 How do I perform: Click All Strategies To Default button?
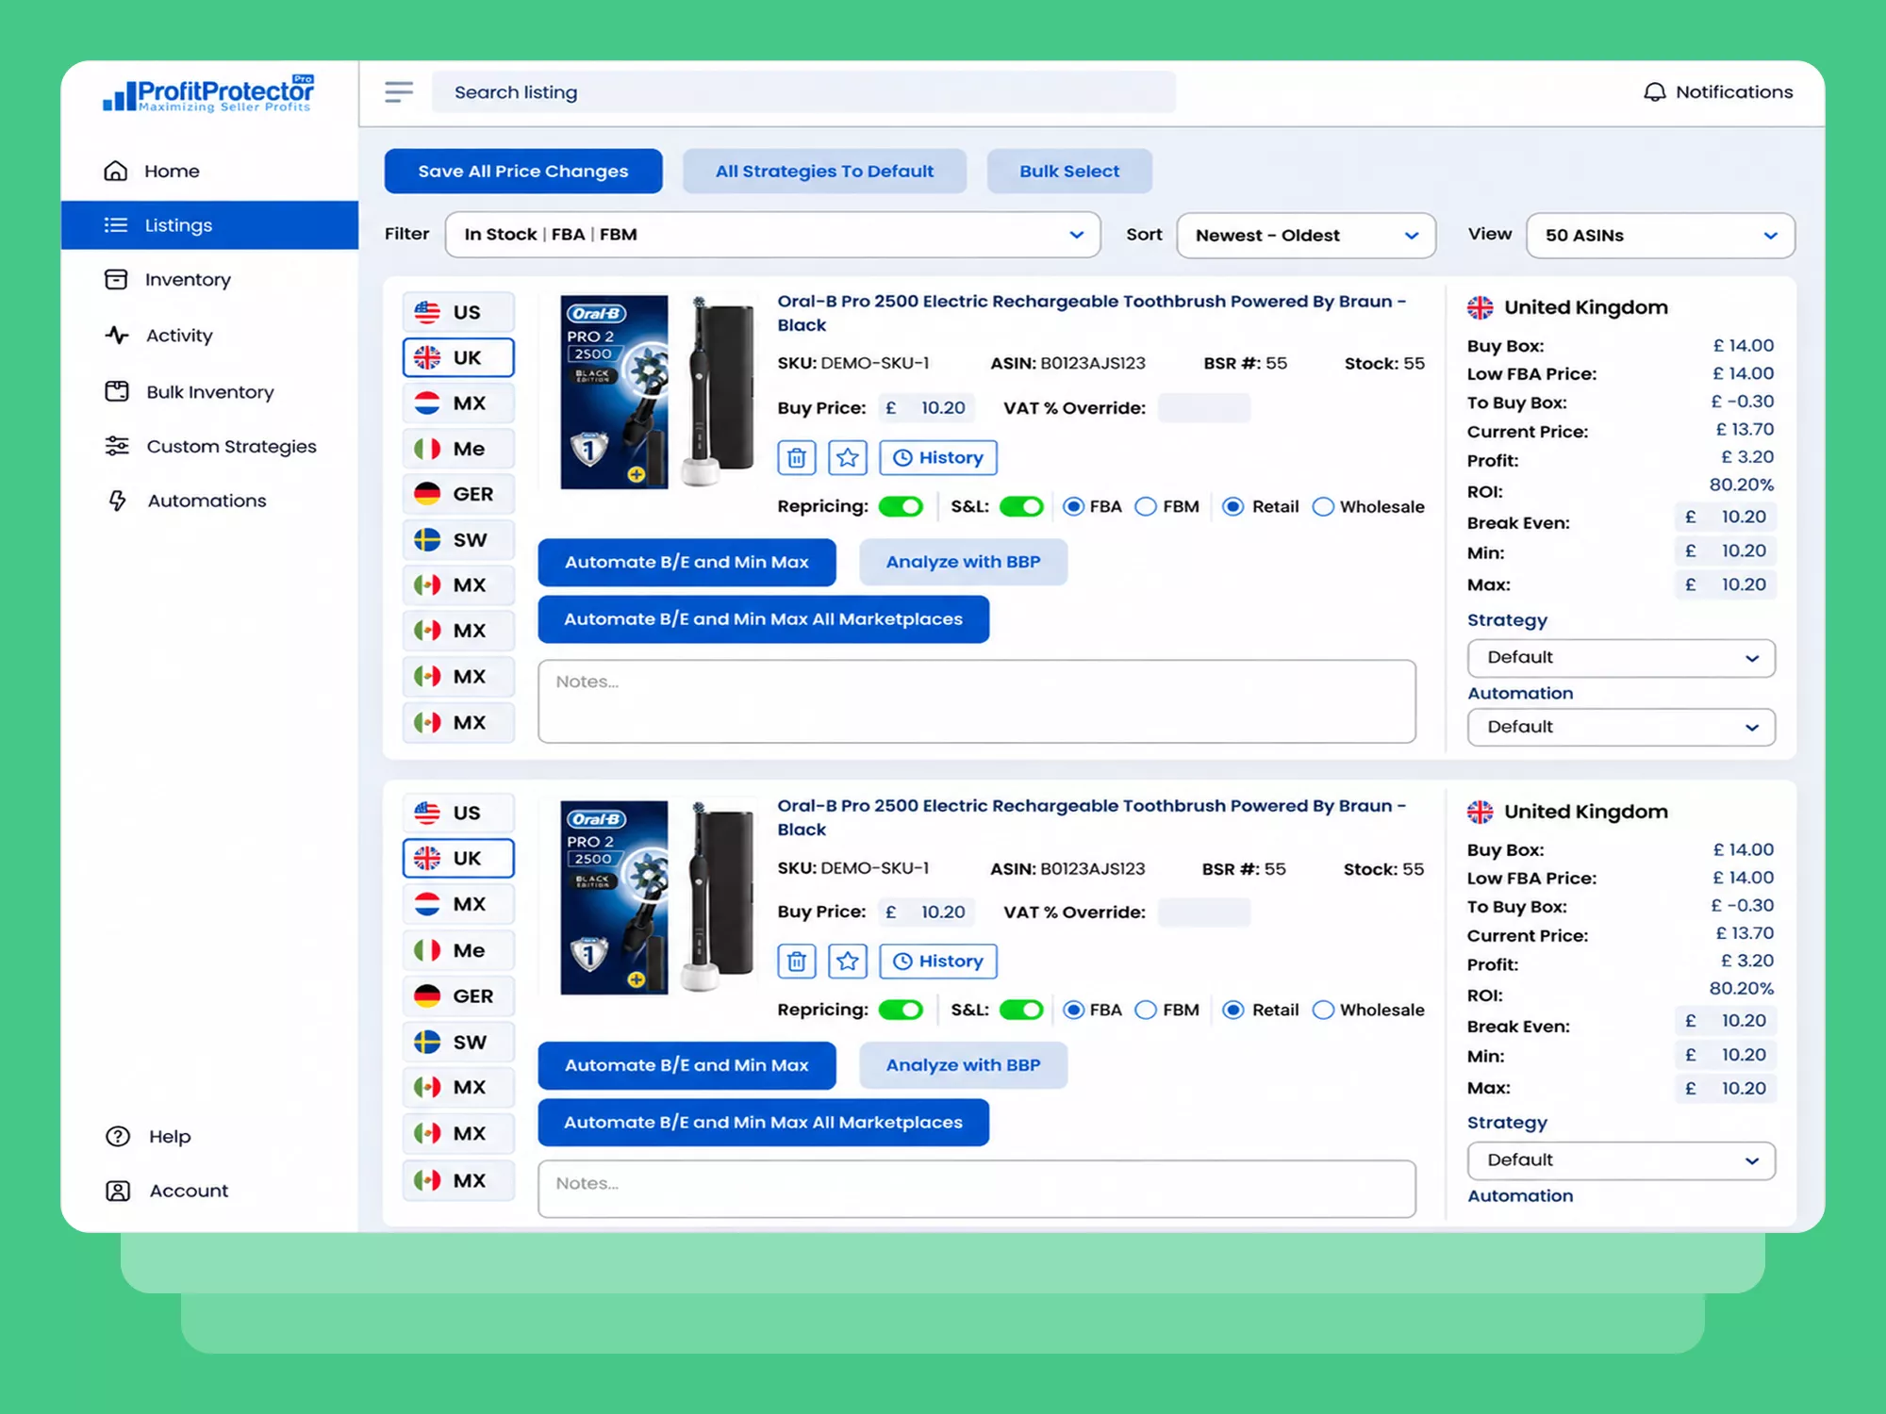824,171
